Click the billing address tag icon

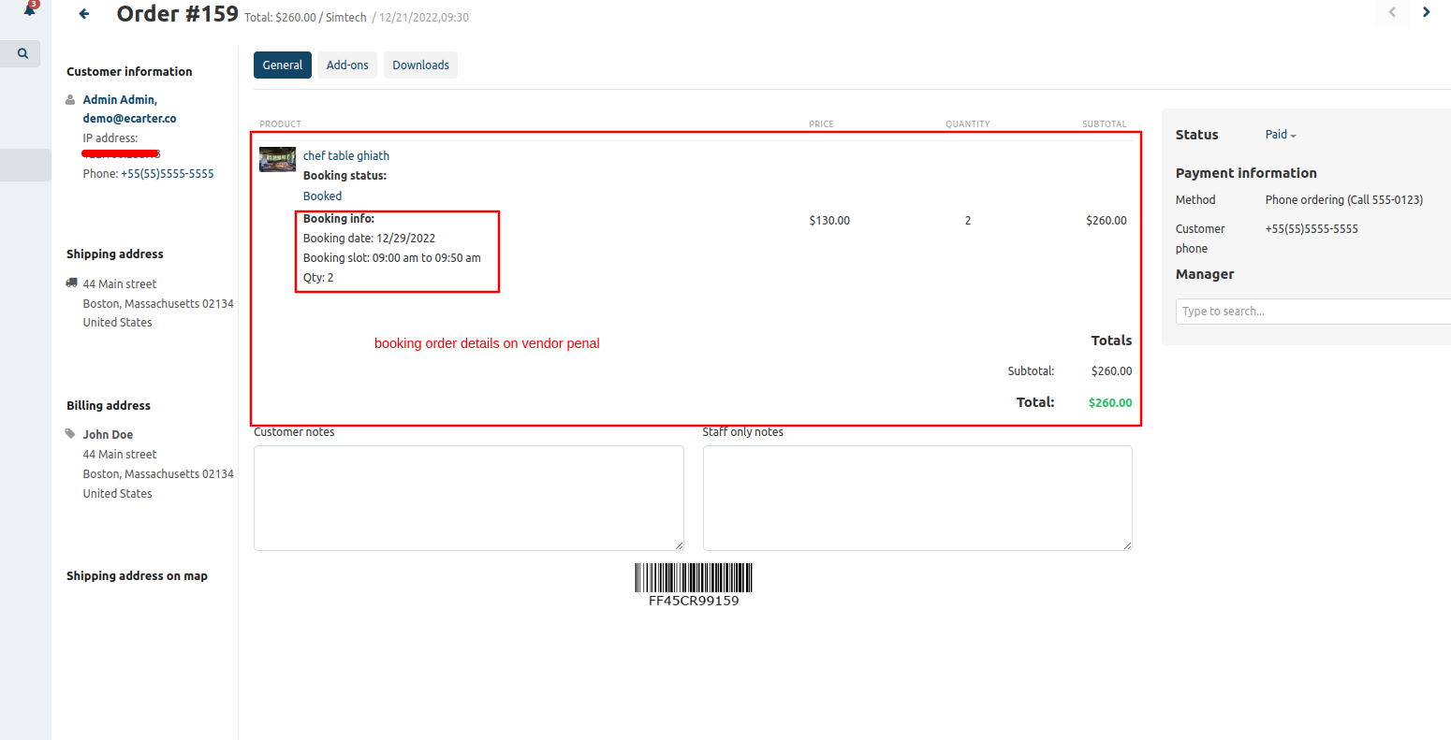coord(70,434)
